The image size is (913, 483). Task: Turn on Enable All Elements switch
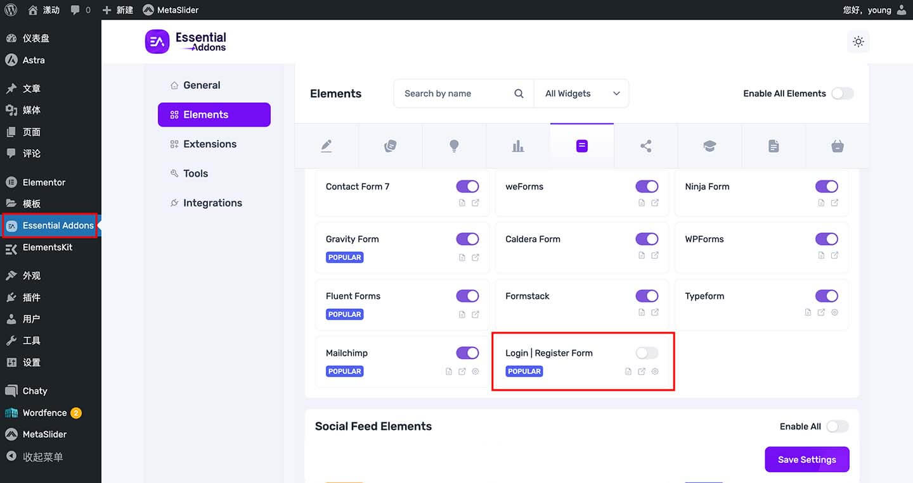coord(843,93)
